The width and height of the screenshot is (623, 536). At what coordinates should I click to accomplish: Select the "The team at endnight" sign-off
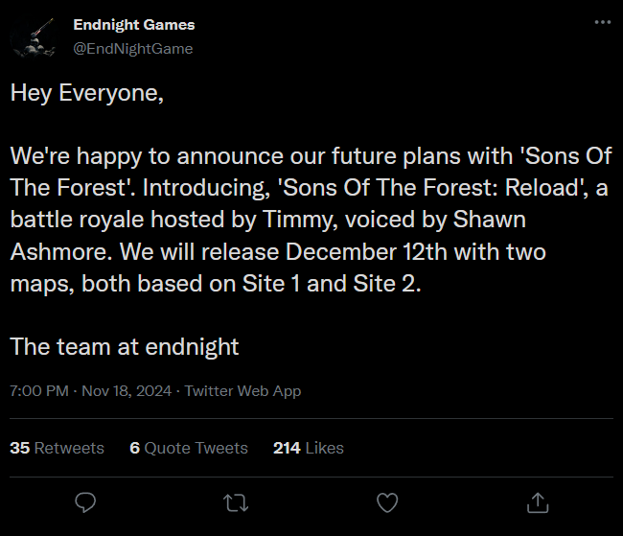[x=125, y=346]
